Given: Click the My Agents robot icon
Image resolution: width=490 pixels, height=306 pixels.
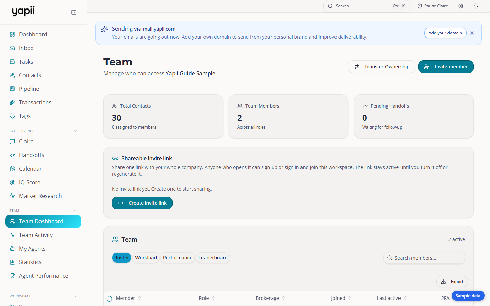Looking at the screenshot, I should point(12,249).
